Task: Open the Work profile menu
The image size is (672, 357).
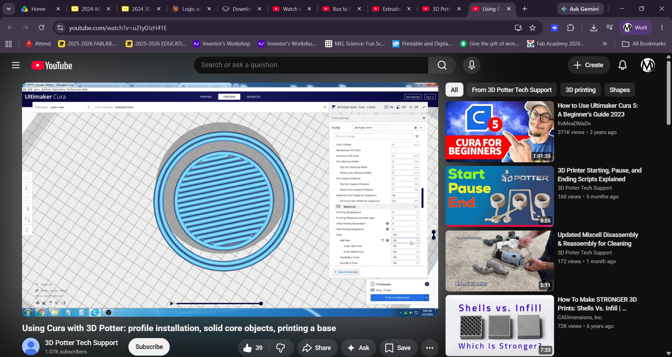Action: [x=636, y=28]
